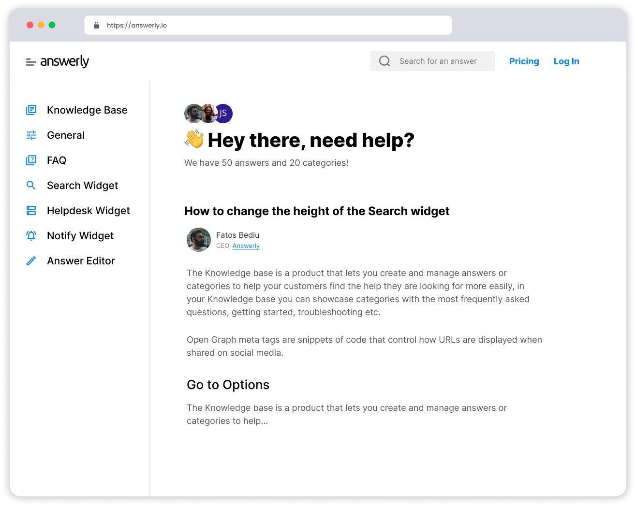Click the FAQ question-mark icon

(31, 160)
